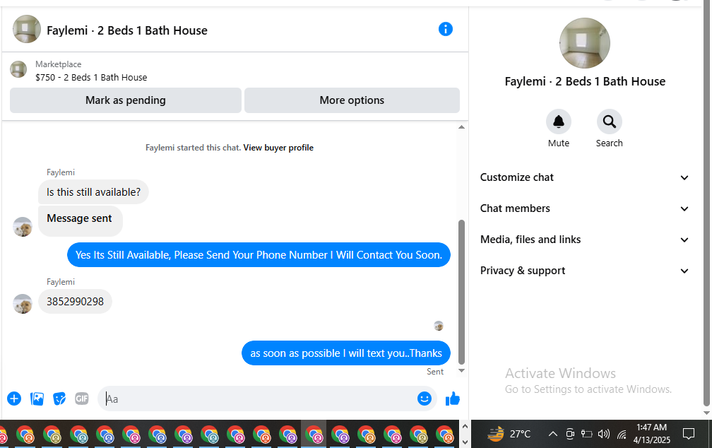Viewport: 712px width, 448px height.
Task: Open More options for the listing
Action: [x=352, y=100]
